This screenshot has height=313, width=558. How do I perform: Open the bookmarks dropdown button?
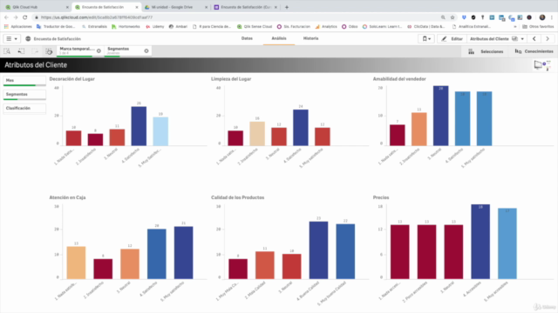(x=426, y=38)
